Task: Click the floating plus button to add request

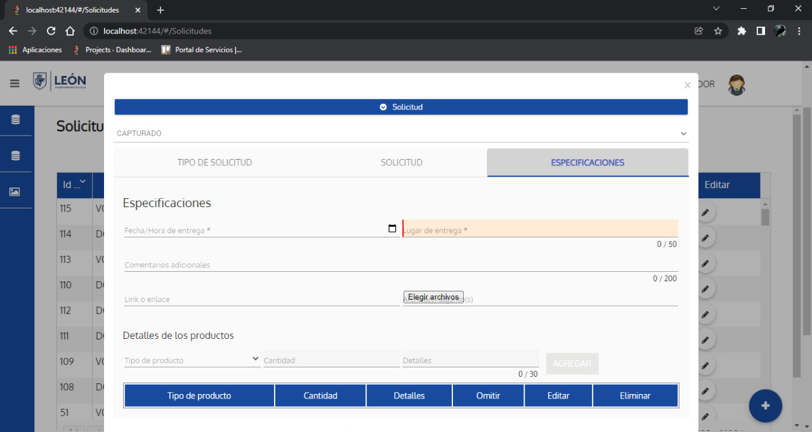Action: pos(765,405)
